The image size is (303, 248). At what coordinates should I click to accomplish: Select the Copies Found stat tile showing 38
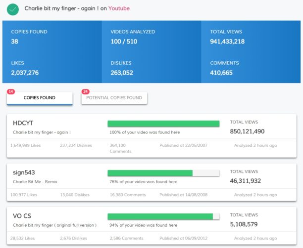[52, 37]
